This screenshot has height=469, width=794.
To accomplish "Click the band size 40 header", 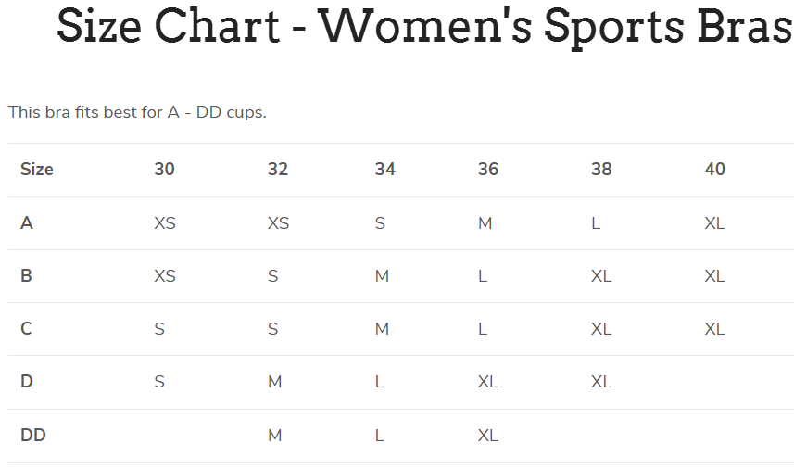I will 714,170.
